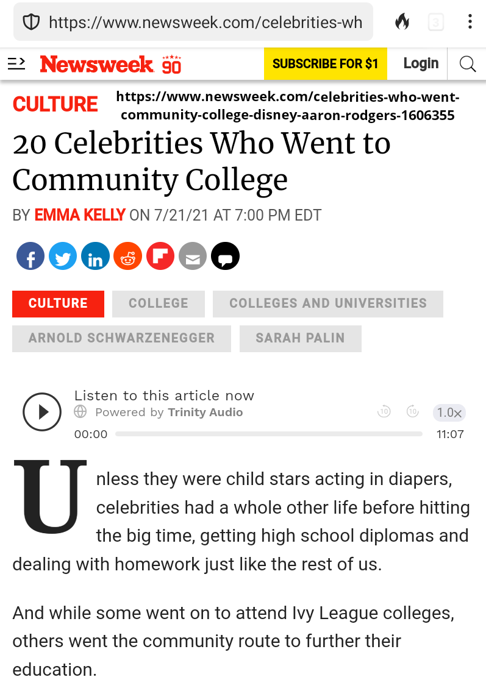The width and height of the screenshot is (486, 691).
Task: Click the audio progress bar
Action: tap(268, 434)
